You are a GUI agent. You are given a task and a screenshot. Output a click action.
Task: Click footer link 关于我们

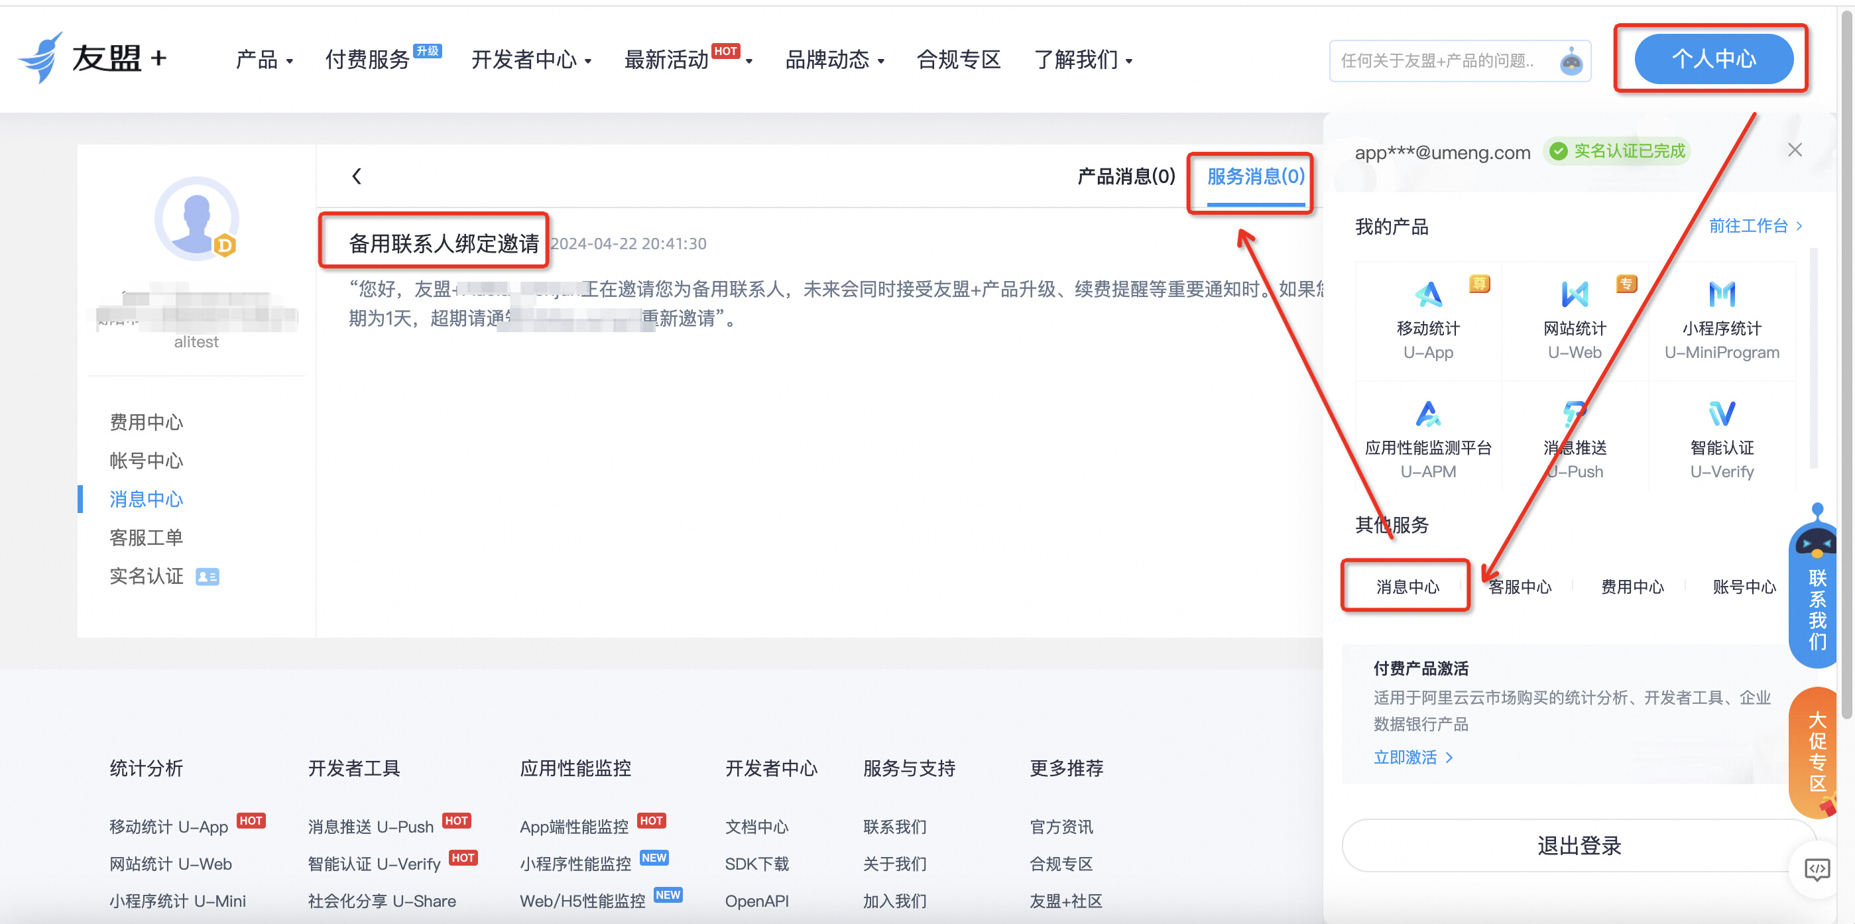pyautogui.click(x=895, y=864)
